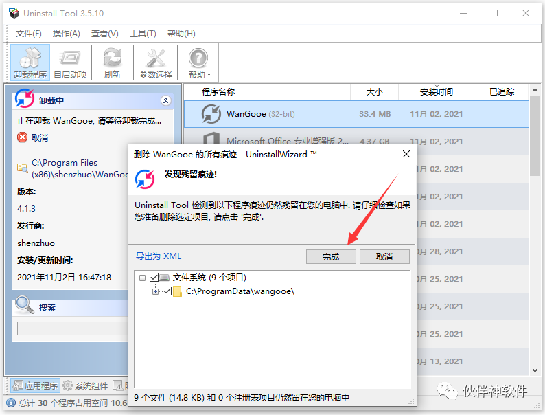
Task: Click the 33.4 MB size cell
Action: click(375, 114)
